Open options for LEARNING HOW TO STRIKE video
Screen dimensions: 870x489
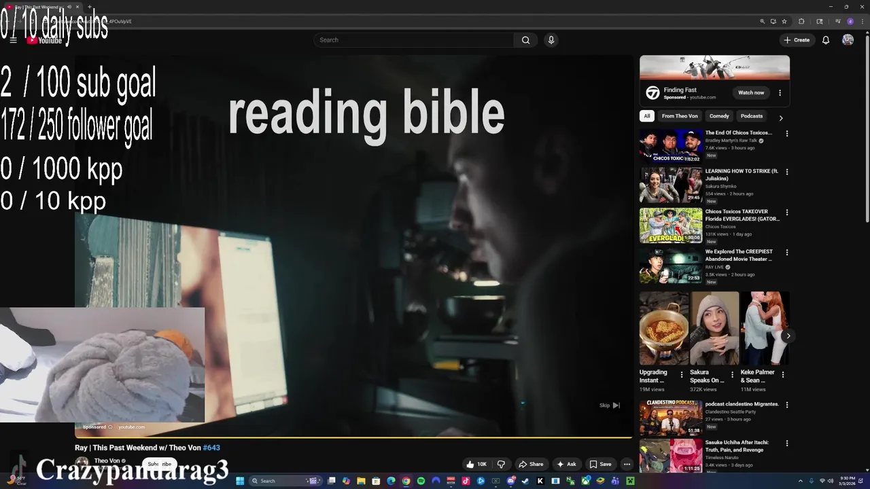[787, 172]
